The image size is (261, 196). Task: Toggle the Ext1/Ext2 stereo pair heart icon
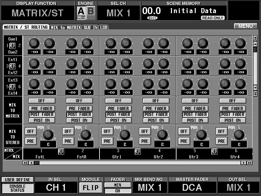pyautogui.click(x=12, y=66)
